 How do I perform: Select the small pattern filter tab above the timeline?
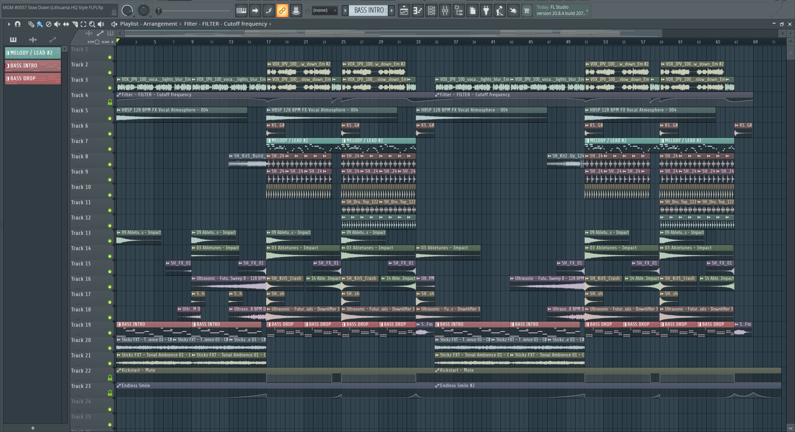coord(110,33)
